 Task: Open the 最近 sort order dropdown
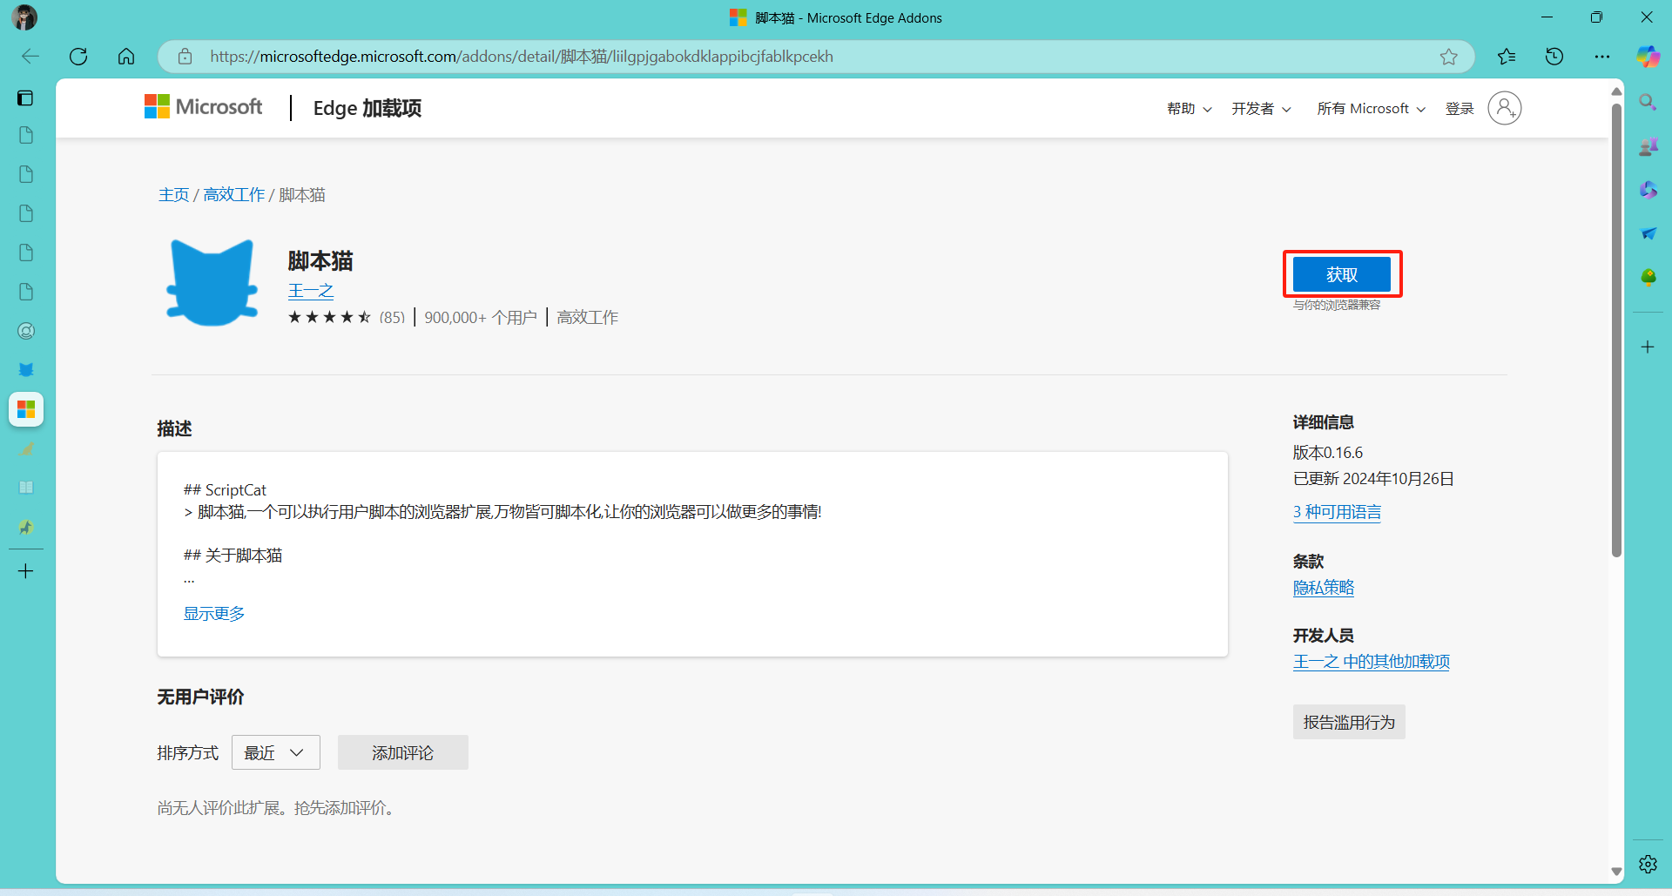[x=275, y=752]
